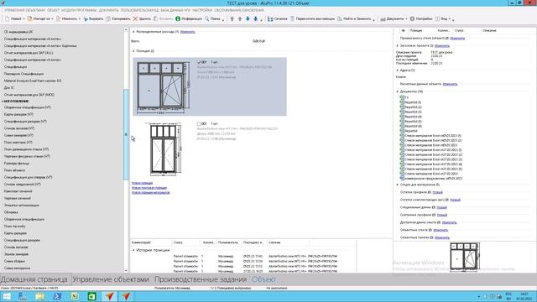Image resolution: width=537 pixels, height=302 pixels.
Task: Collapse the Распределенные расходы section
Action: (133, 32)
